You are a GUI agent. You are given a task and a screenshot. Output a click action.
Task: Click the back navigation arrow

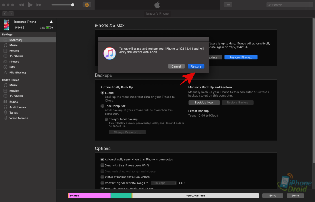click(x=5, y=14)
